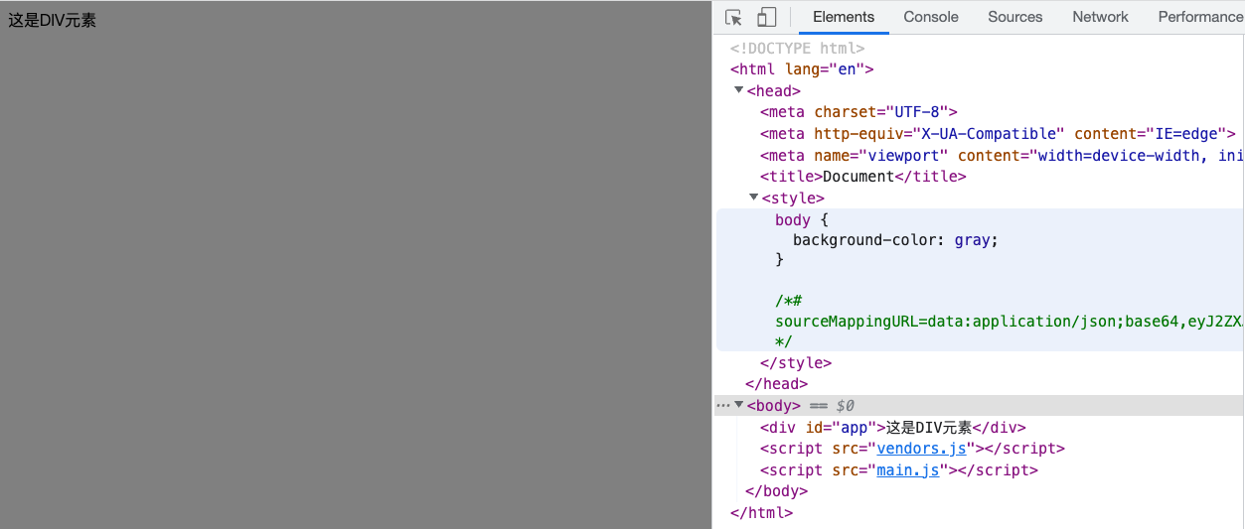Click the 'body {' CSS selector text
Viewport: 1245px width, 529px height.
[x=801, y=219]
